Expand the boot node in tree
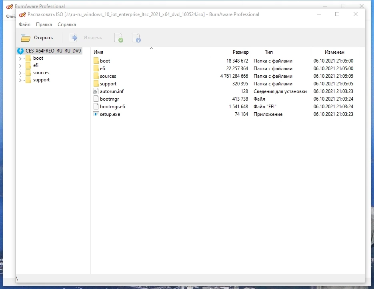 (x=20, y=59)
